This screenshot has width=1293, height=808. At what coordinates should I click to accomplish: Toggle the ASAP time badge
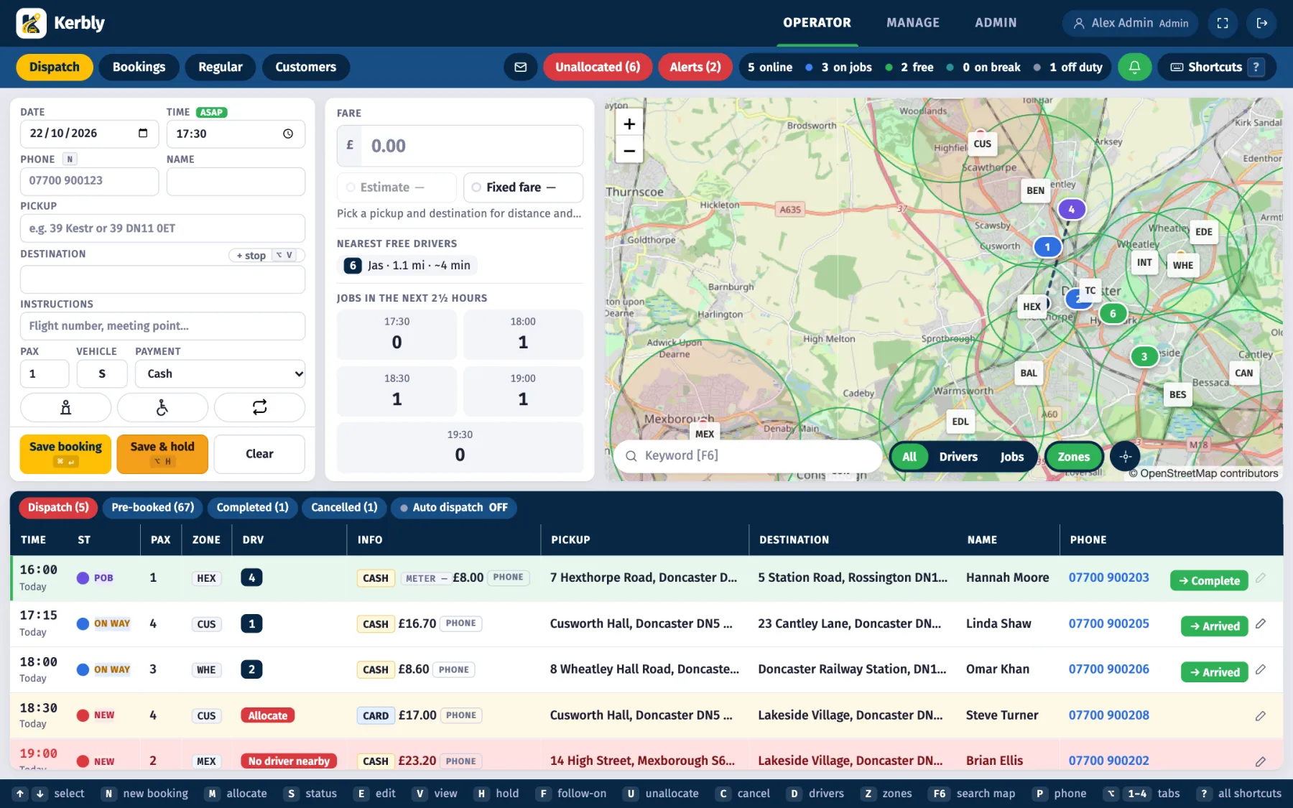coord(211,112)
